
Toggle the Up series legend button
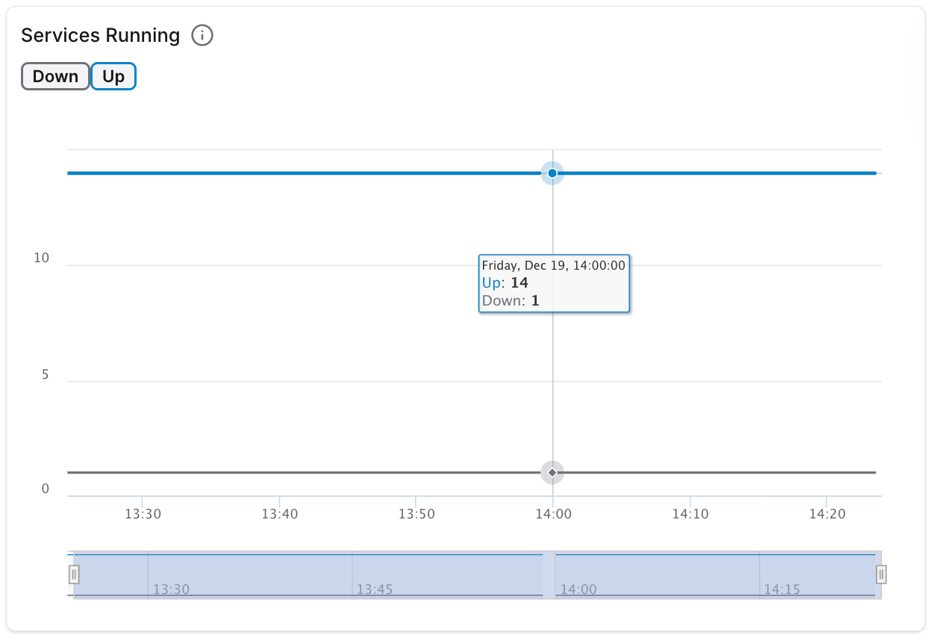point(113,76)
